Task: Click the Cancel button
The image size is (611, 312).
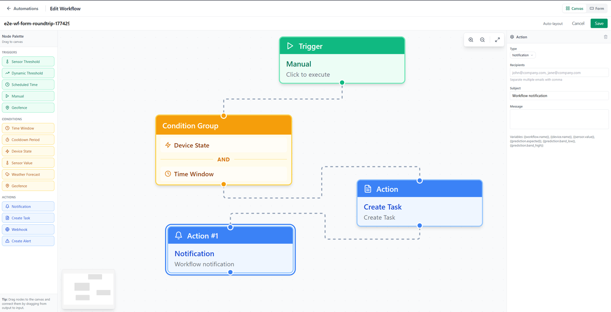Action: [x=578, y=23]
